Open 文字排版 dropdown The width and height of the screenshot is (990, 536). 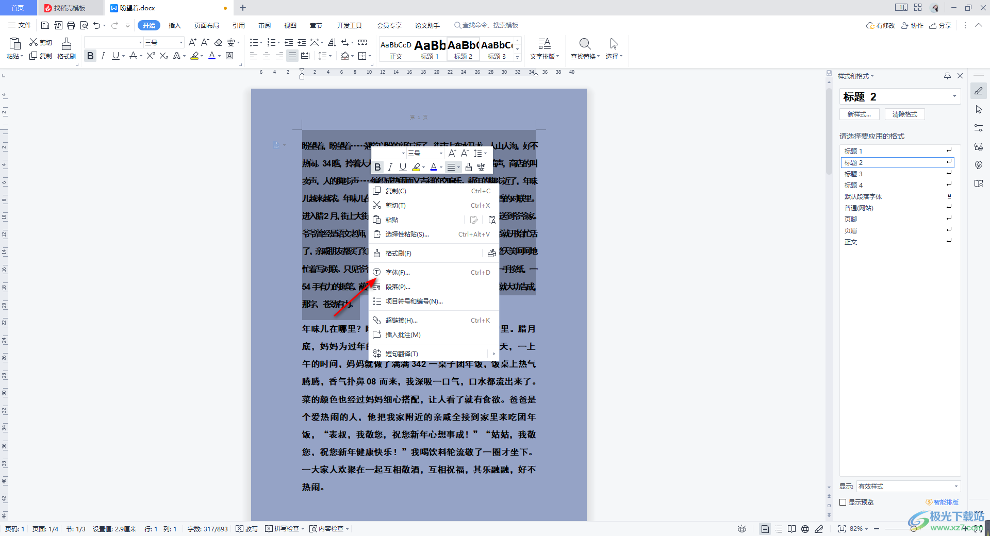pyautogui.click(x=544, y=56)
